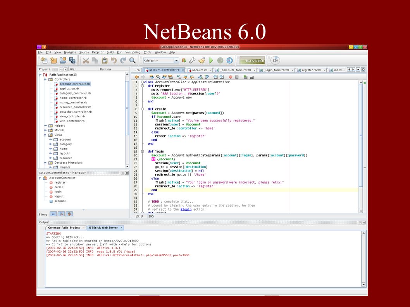Select the account field in Navigator
410x307 pixels.
[x=60, y=201]
